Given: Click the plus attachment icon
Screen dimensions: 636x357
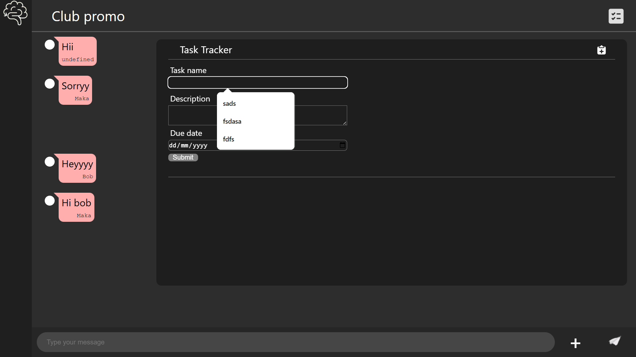Looking at the screenshot, I should click(575, 343).
